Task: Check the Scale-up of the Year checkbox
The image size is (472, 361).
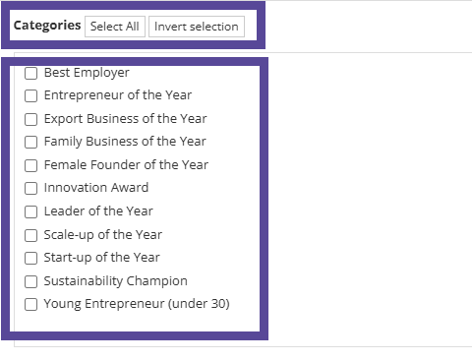Action: coord(31,235)
